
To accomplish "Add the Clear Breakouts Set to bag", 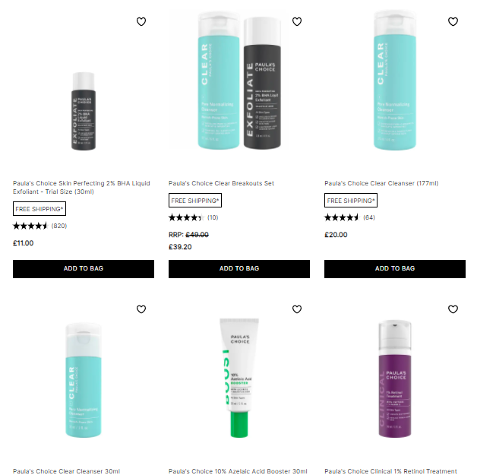I will [239, 269].
